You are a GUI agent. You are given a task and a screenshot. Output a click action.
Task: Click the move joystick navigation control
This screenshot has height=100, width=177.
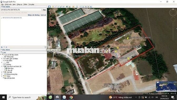[173, 19]
